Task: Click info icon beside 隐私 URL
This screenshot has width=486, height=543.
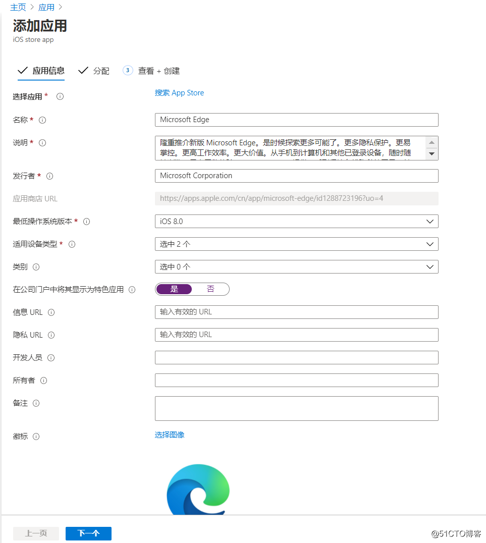Action: [51, 335]
